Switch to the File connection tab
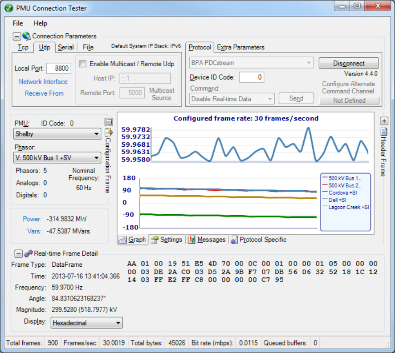 (88, 47)
